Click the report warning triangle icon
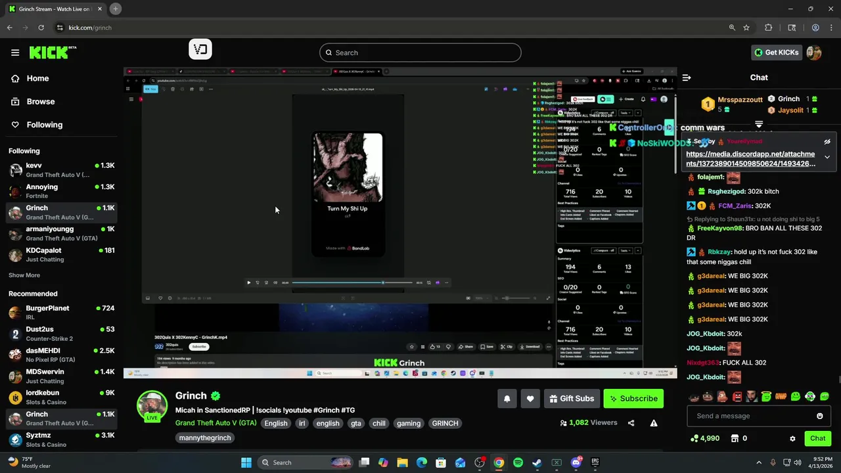Screen dimensions: 841x473 [654, 423]
